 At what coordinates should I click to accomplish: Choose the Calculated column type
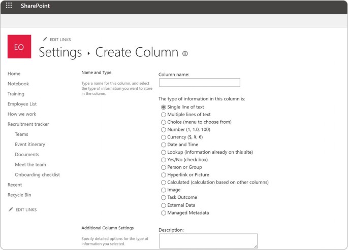(164, 183)
